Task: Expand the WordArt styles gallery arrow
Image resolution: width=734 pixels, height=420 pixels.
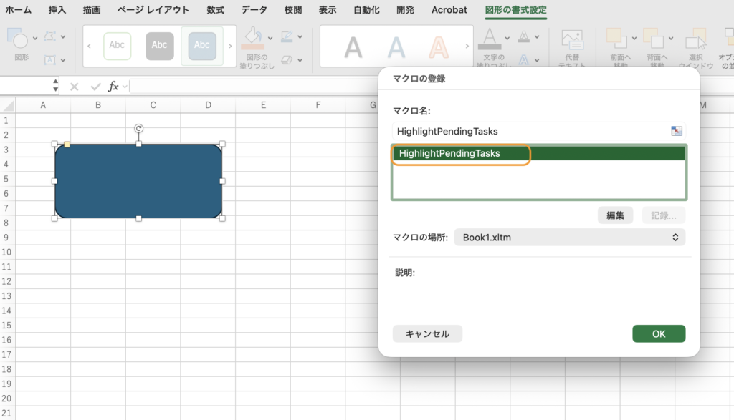Action: coord(467,46)
